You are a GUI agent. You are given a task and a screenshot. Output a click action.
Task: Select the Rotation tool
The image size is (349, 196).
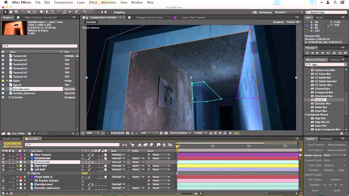click(x=24, y=12)
